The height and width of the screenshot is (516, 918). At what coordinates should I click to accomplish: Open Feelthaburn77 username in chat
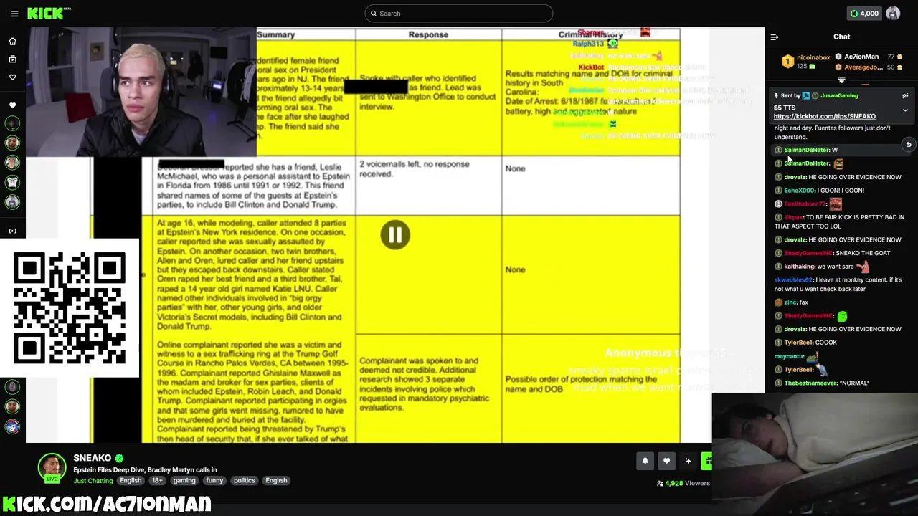click(x=805, y=204)
